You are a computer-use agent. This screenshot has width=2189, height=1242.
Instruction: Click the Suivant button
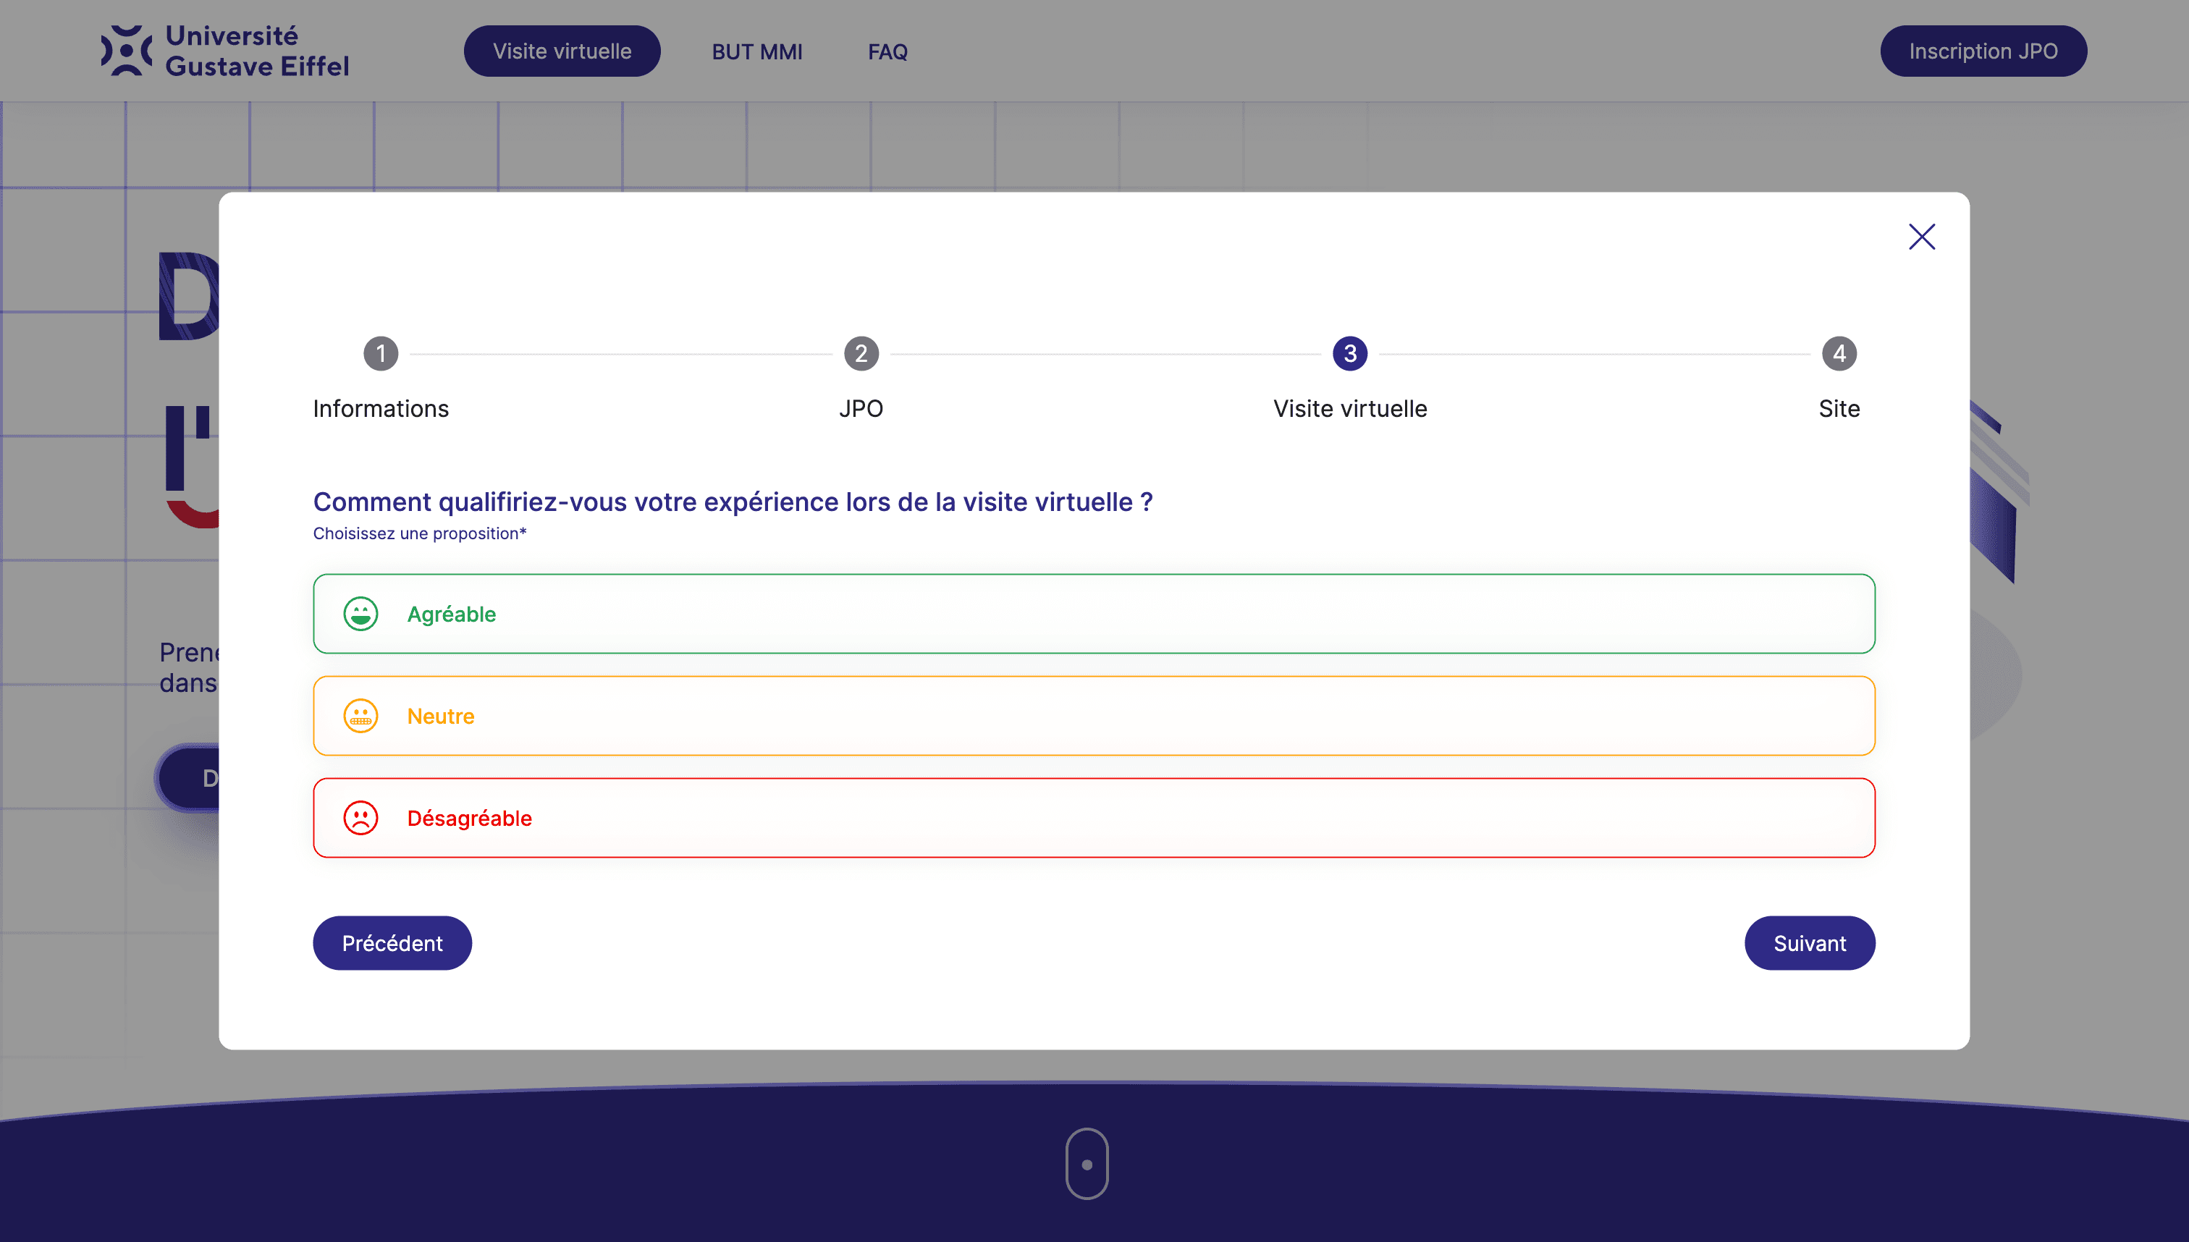pyautogui.click(x=1810, y=942)
